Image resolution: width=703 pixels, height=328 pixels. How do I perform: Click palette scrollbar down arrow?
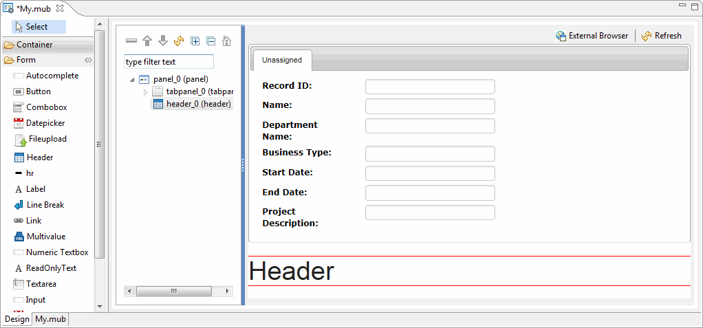(100, 307)
